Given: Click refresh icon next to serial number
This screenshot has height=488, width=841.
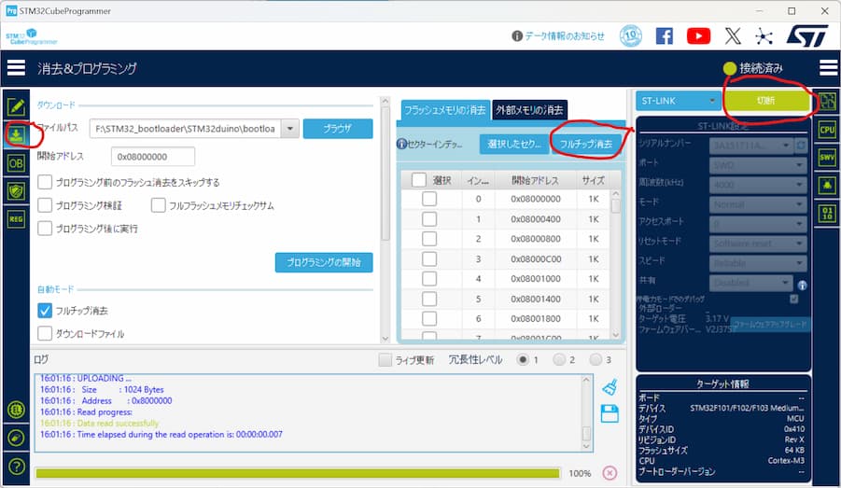Looking at the screenshot, I should [x=801, y=146].
